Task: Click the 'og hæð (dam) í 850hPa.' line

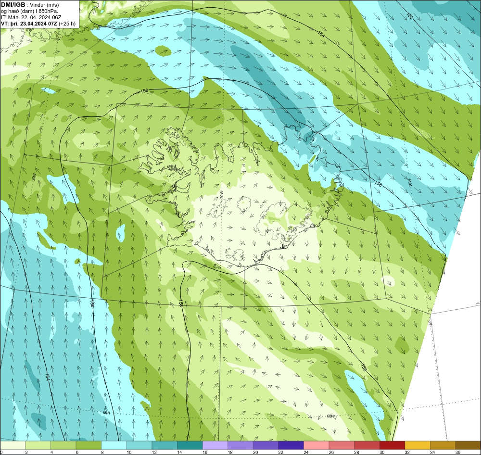Action: click(29, 11)
